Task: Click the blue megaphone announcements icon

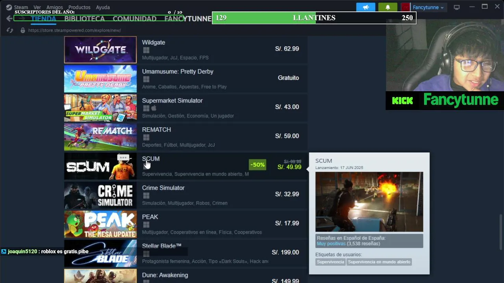Action: (x=366, y=7)
